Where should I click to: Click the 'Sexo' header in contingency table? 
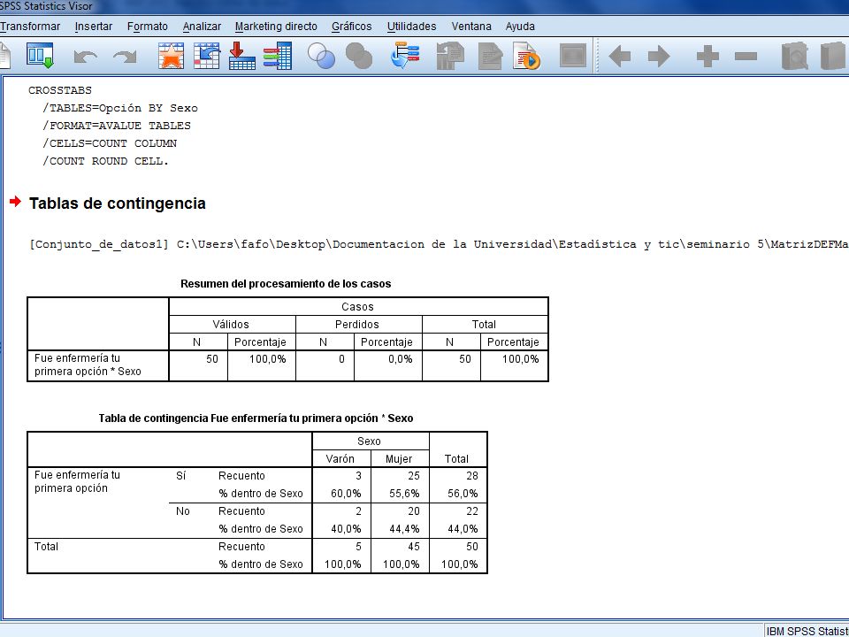[369, 441]
